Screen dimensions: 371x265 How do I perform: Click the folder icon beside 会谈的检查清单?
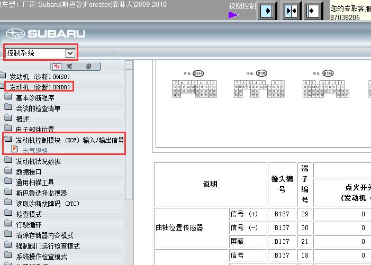[x=8, y=107]
